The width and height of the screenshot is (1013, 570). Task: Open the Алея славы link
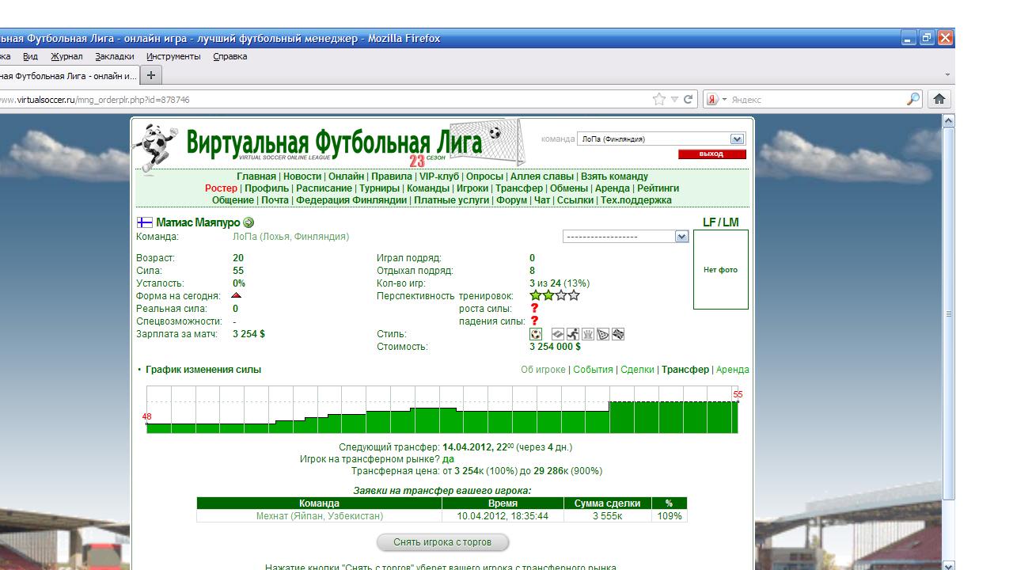tap(542, 177)
